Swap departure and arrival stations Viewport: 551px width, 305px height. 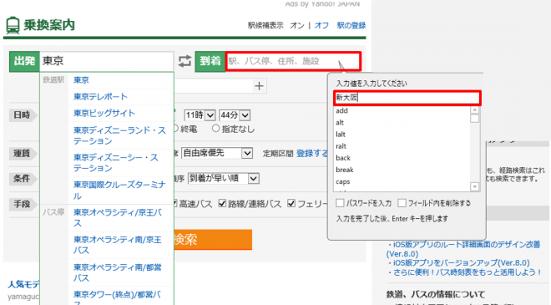pos(185,61)
